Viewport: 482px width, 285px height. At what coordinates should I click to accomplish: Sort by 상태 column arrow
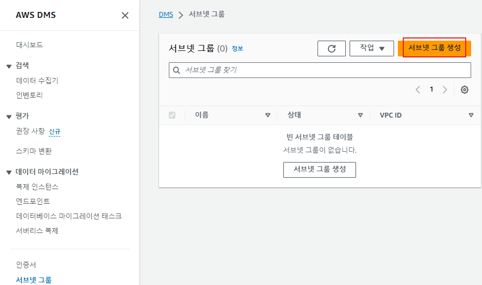coord(360,115)
